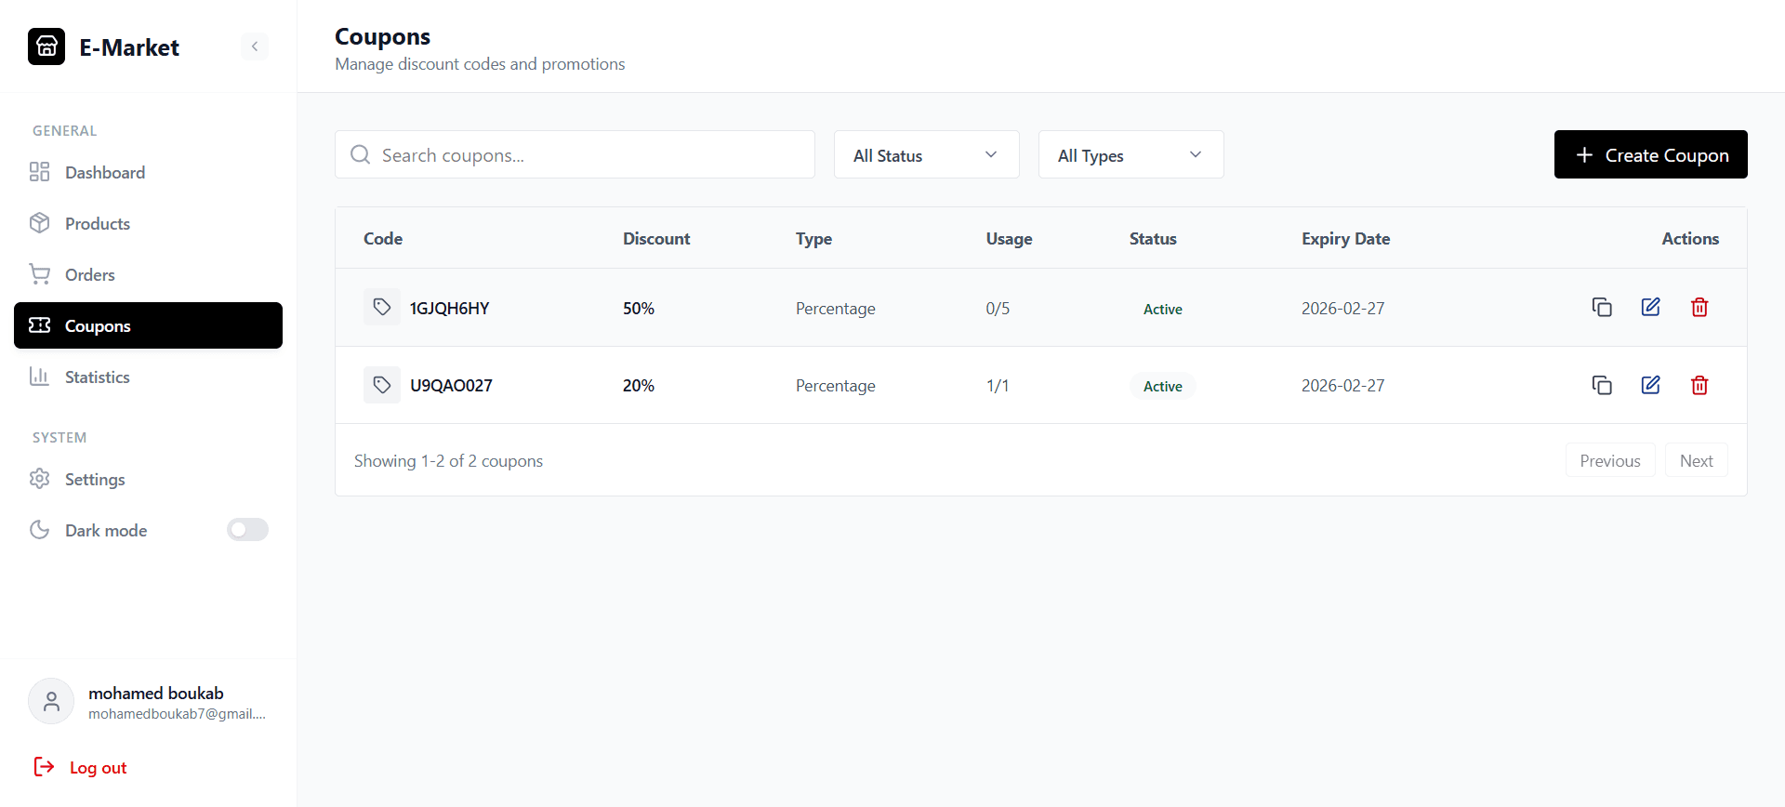The image size is (1785, 807).
Task: Click the 20% discount value
Action: coord(639,385)
